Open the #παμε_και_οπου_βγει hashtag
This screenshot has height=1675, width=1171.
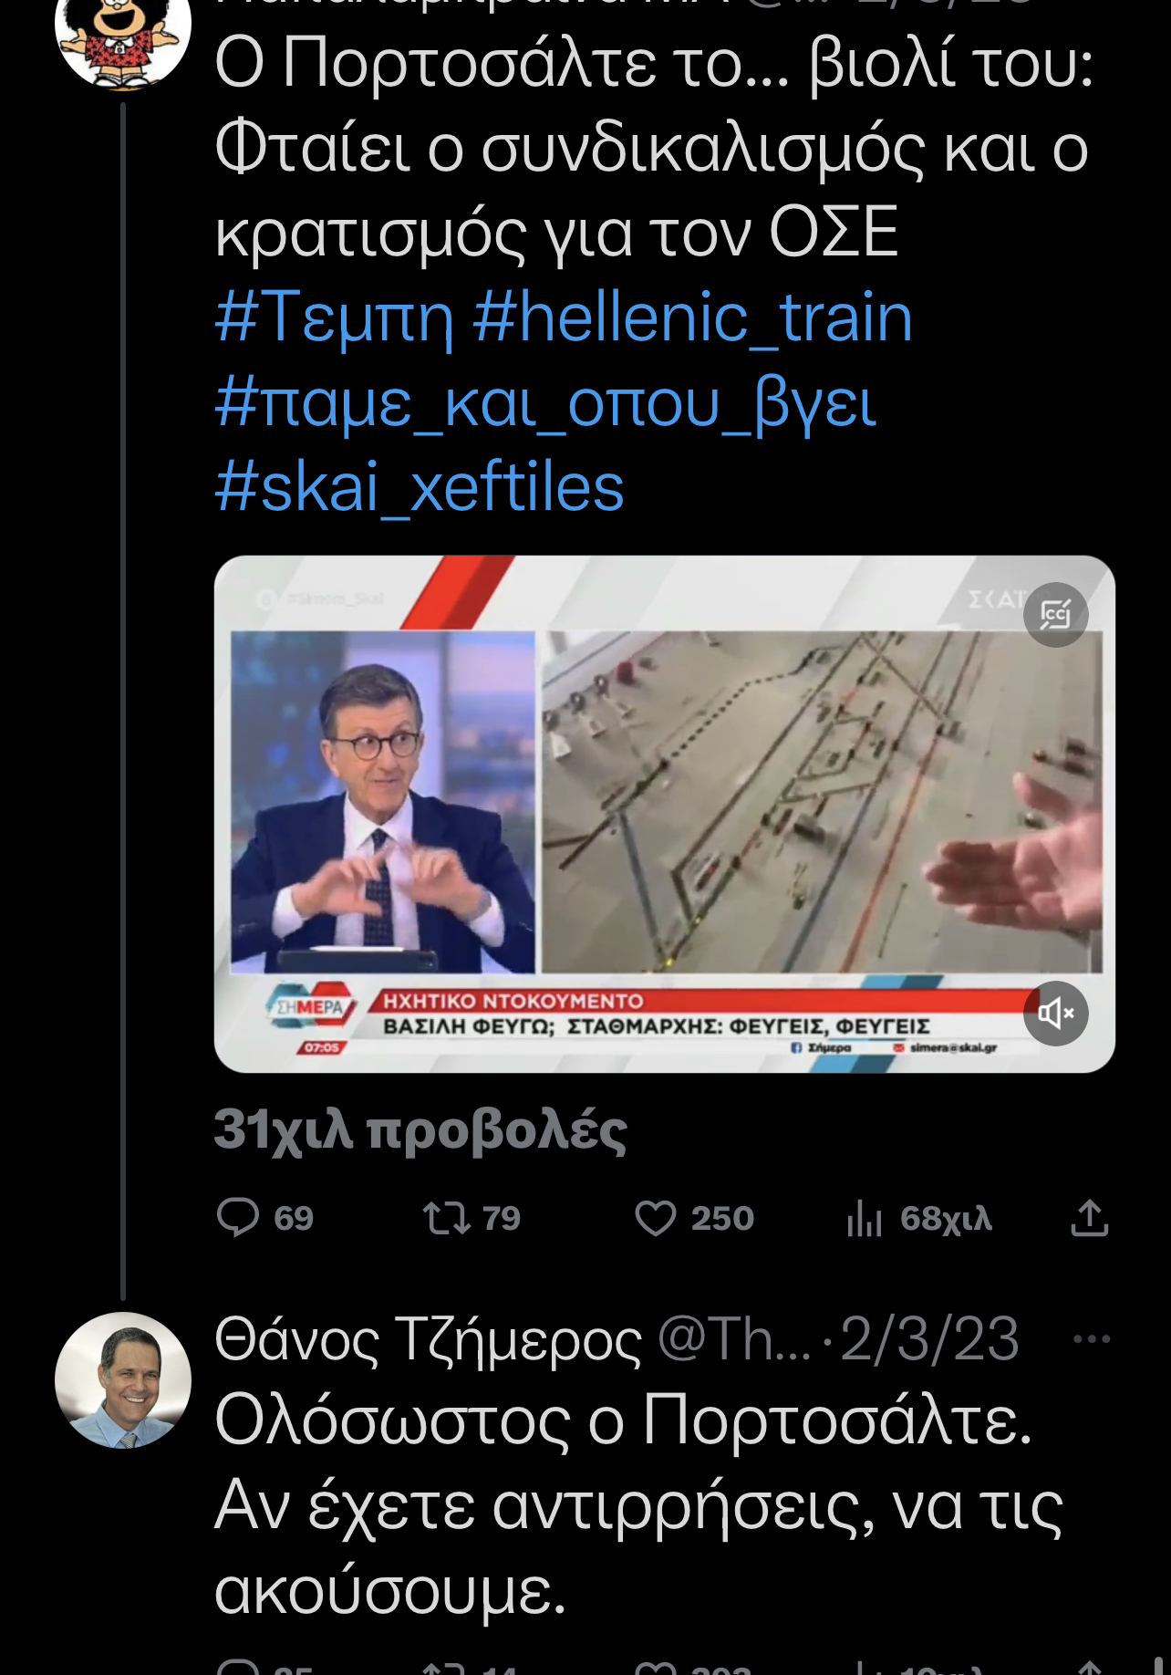(545, 403)
